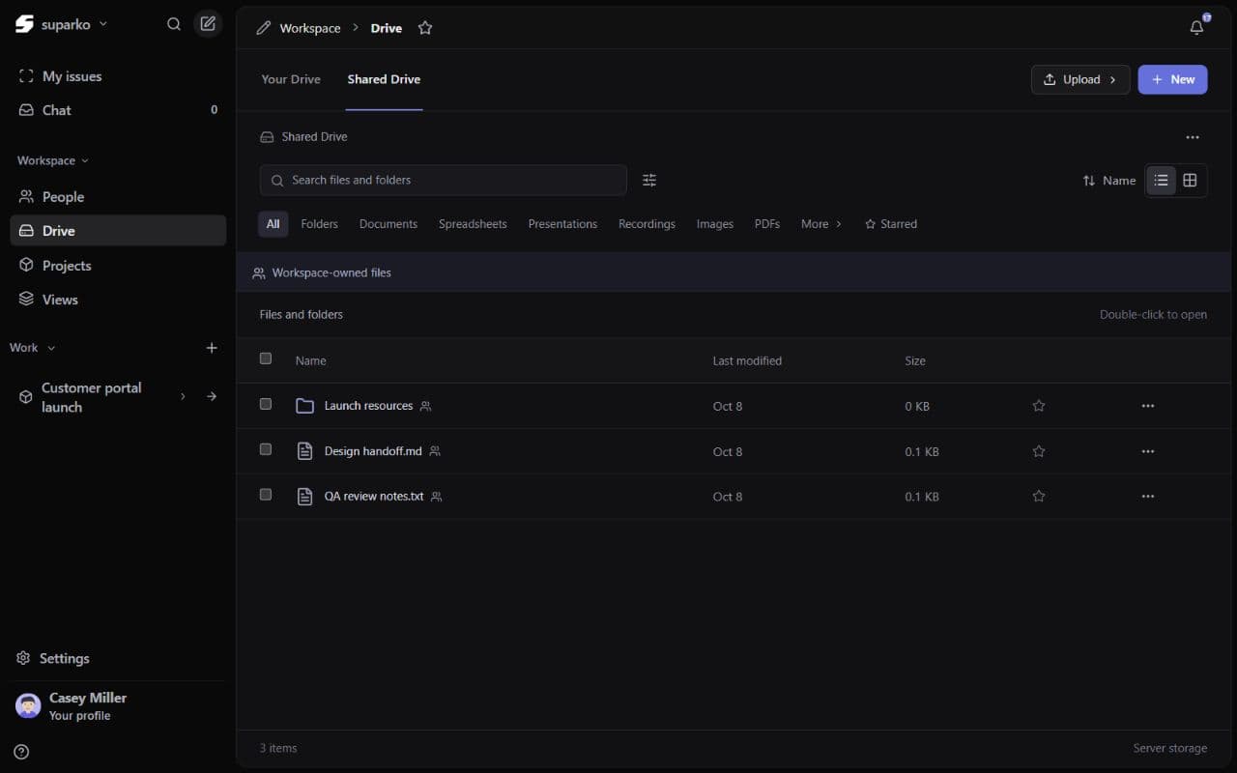Go to Customer portal launch via arrow
1237x773 pixels.
[212, 396]
